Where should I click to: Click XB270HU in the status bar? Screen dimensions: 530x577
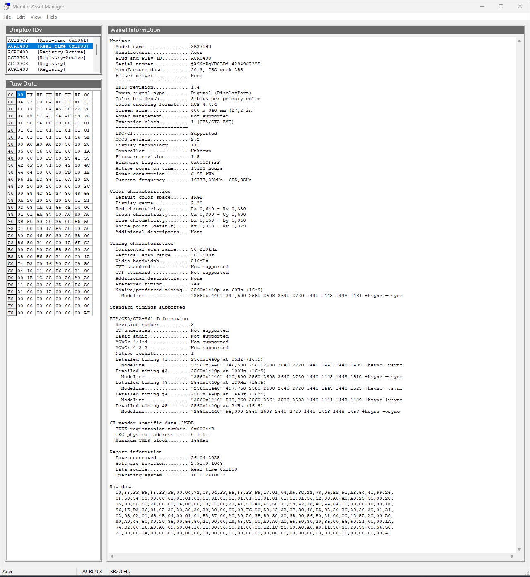coord(120,572)
